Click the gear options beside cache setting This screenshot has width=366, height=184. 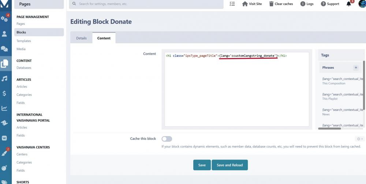coord(359,139)
